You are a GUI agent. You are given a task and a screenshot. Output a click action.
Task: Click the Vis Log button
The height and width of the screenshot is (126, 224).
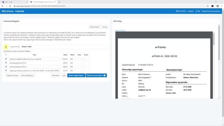pos(104,27)
